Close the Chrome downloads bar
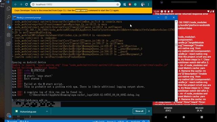Image resolution: width=217 pixels, height=122 pixels. pyautogui.click(x=149, y=111)
